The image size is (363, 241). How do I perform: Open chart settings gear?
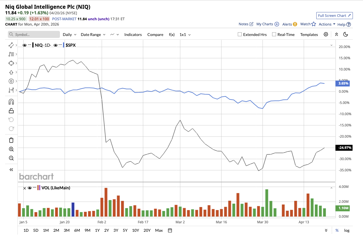click(x=326, y=34)
